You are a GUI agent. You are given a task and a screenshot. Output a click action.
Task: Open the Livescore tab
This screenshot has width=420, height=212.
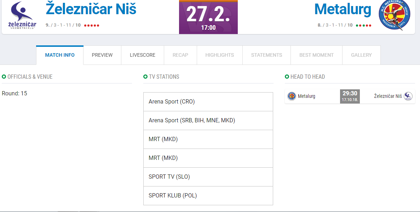[143, 55]
